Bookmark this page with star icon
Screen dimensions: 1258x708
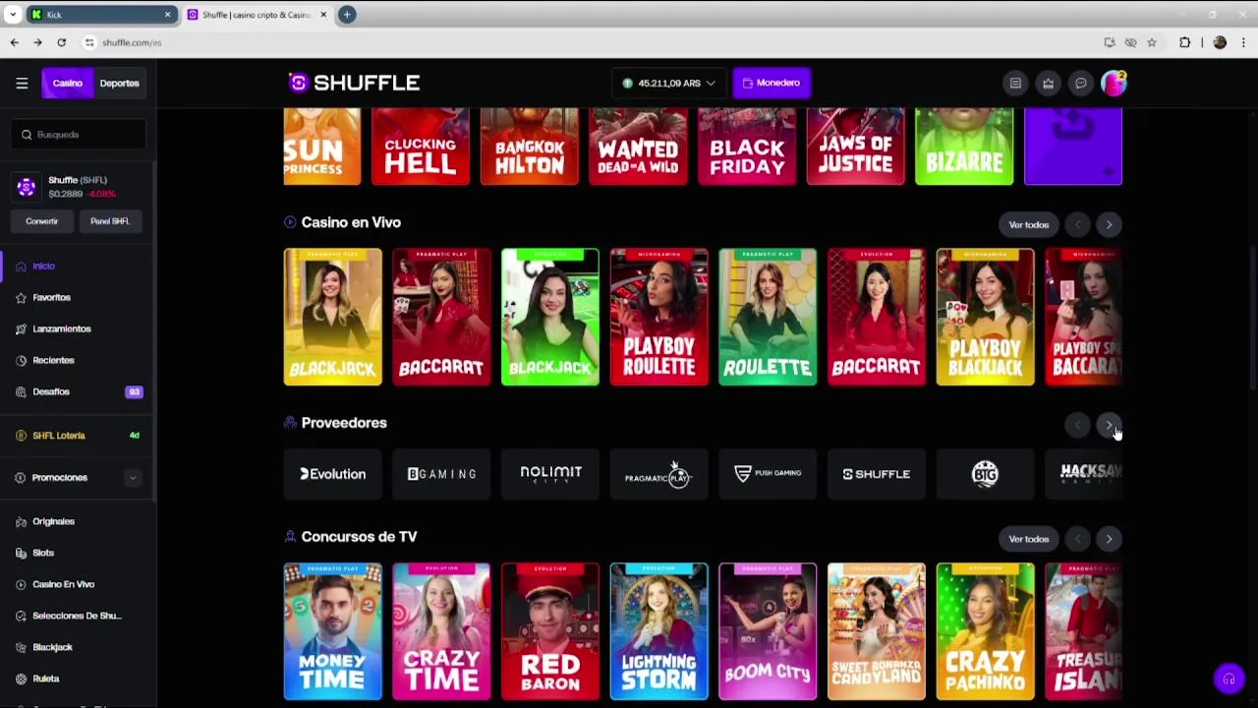[x=1152, y=42]
